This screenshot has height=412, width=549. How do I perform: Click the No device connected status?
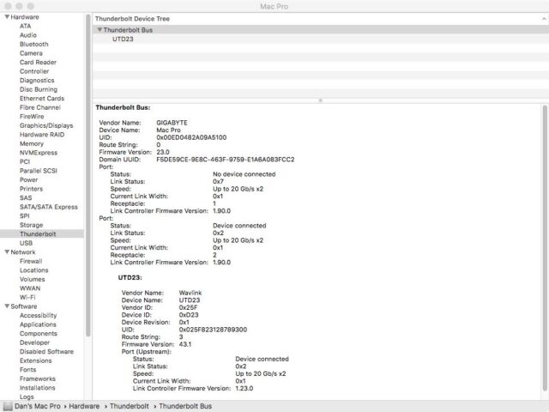[x=244, y=174]
